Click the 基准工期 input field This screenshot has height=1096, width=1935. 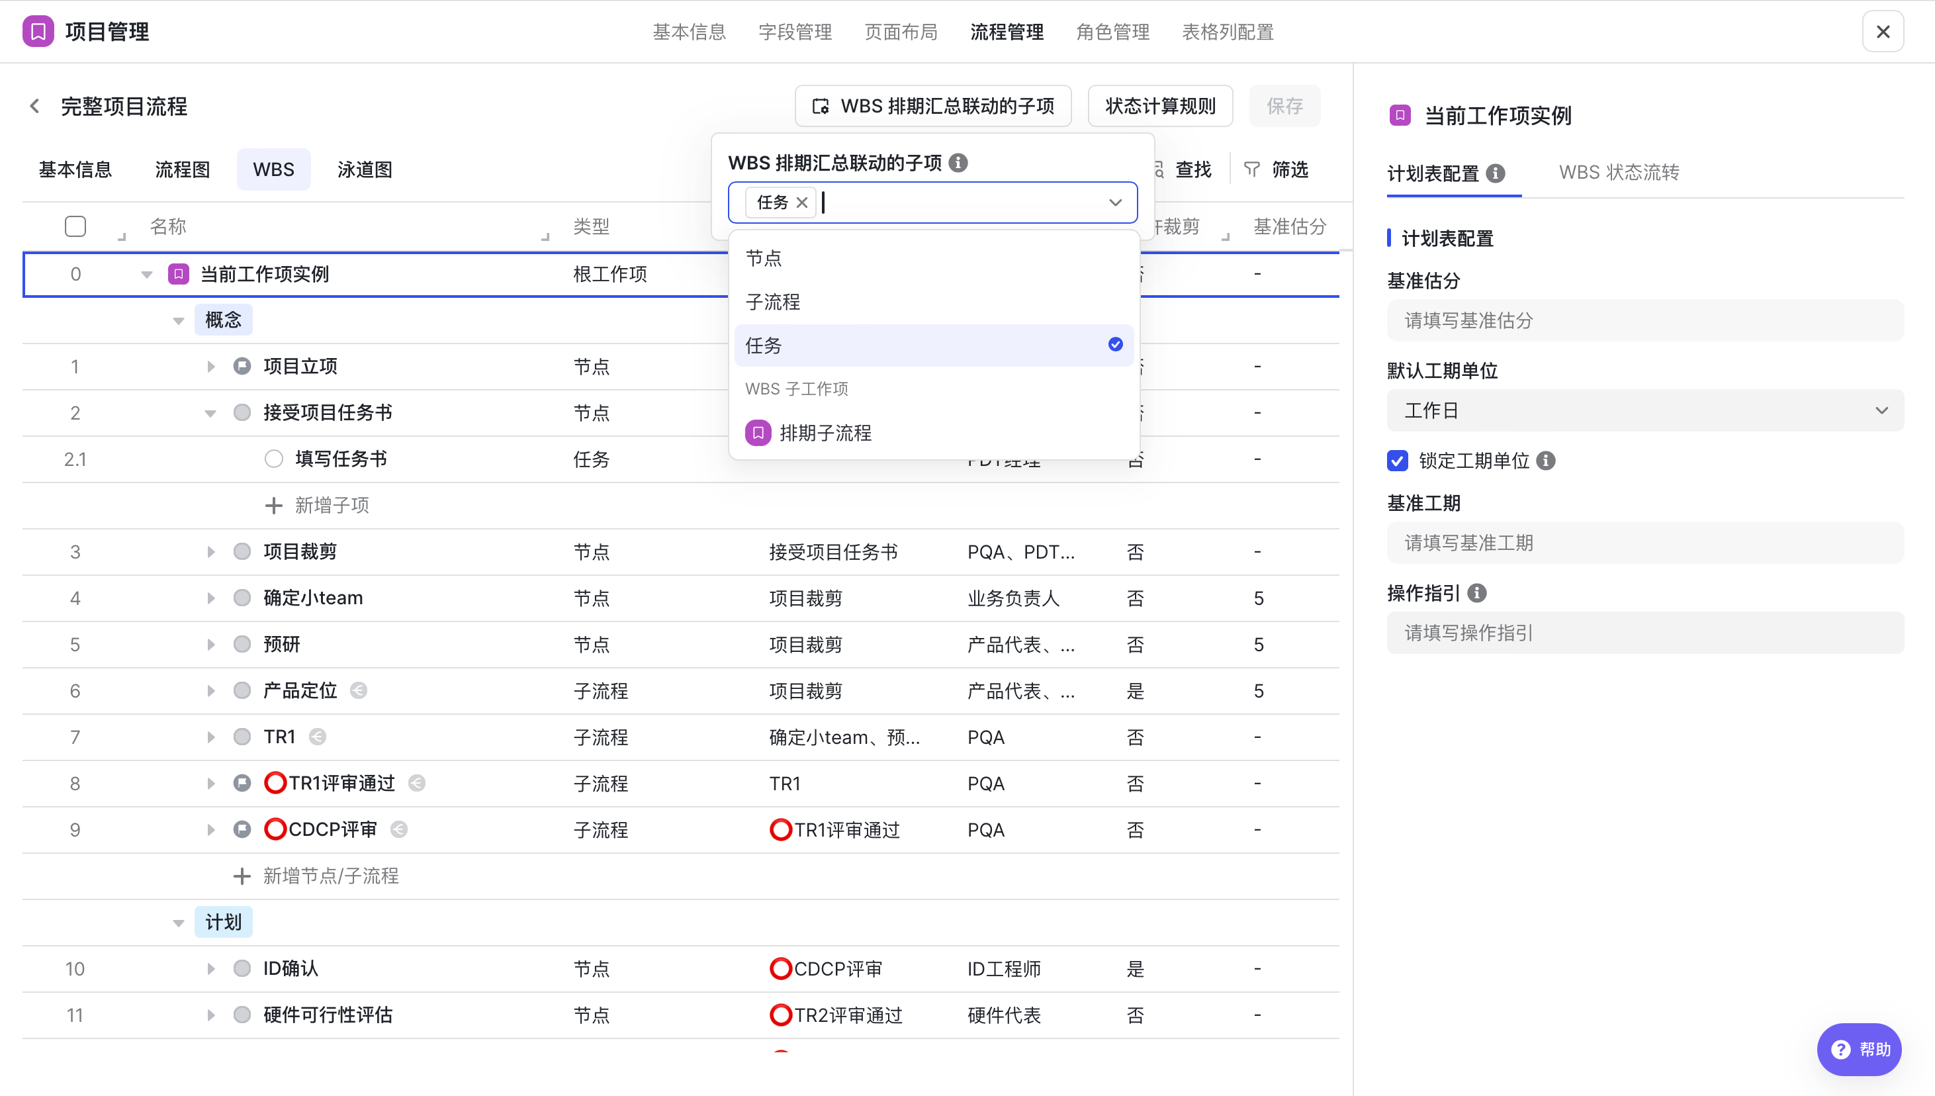pyautogui.click(x=1645, y=543)
